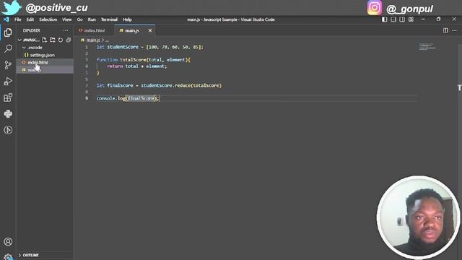The image size is (462, 260).
Task: Open the Python extension icon
Action: coord(8,114)
